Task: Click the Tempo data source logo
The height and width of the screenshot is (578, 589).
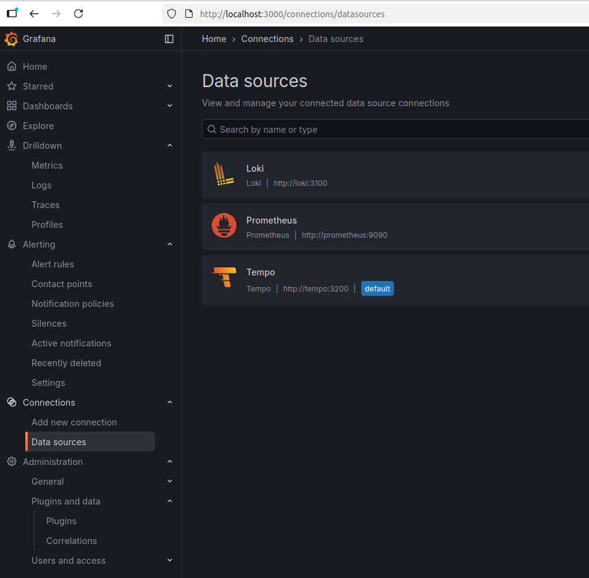Action: pyautogui.click(x=224, y=278)
